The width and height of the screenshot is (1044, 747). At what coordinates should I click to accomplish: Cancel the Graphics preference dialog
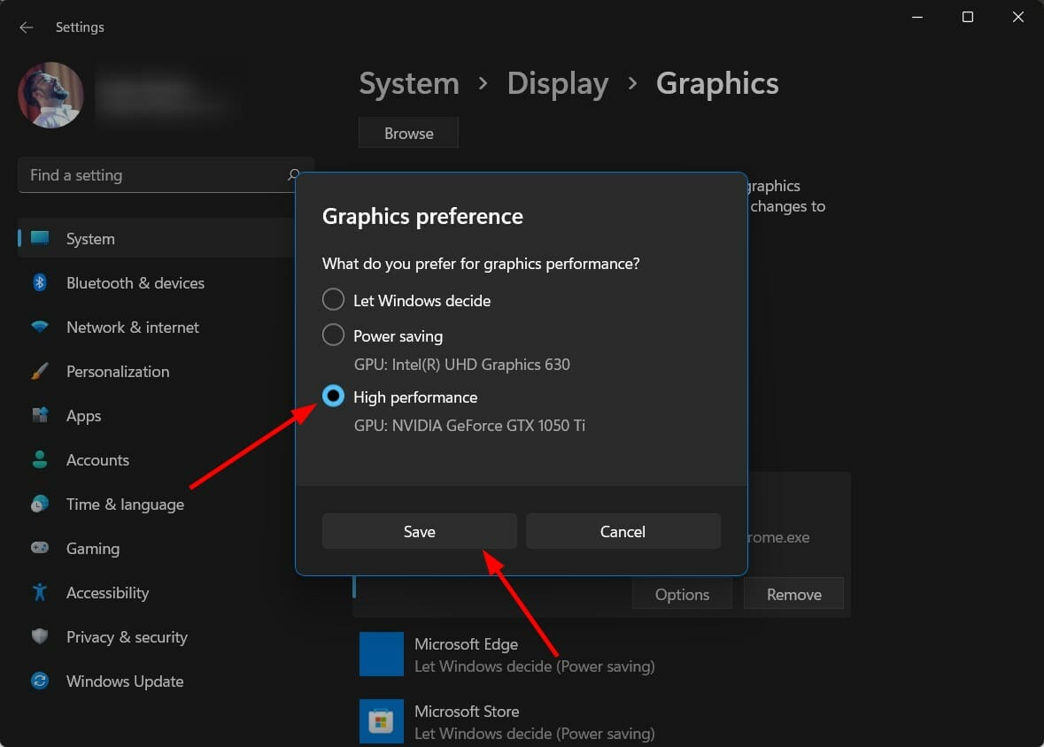623,531
